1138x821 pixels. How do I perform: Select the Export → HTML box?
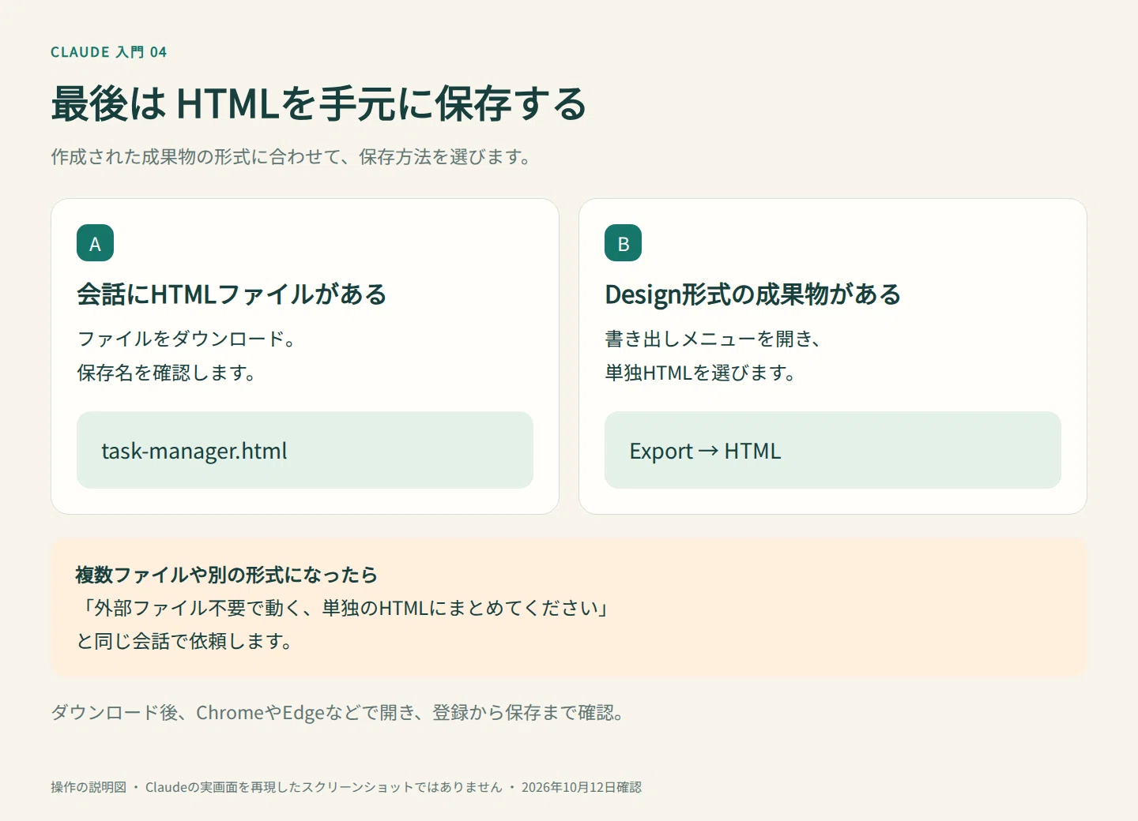click(x=833, y=450)
